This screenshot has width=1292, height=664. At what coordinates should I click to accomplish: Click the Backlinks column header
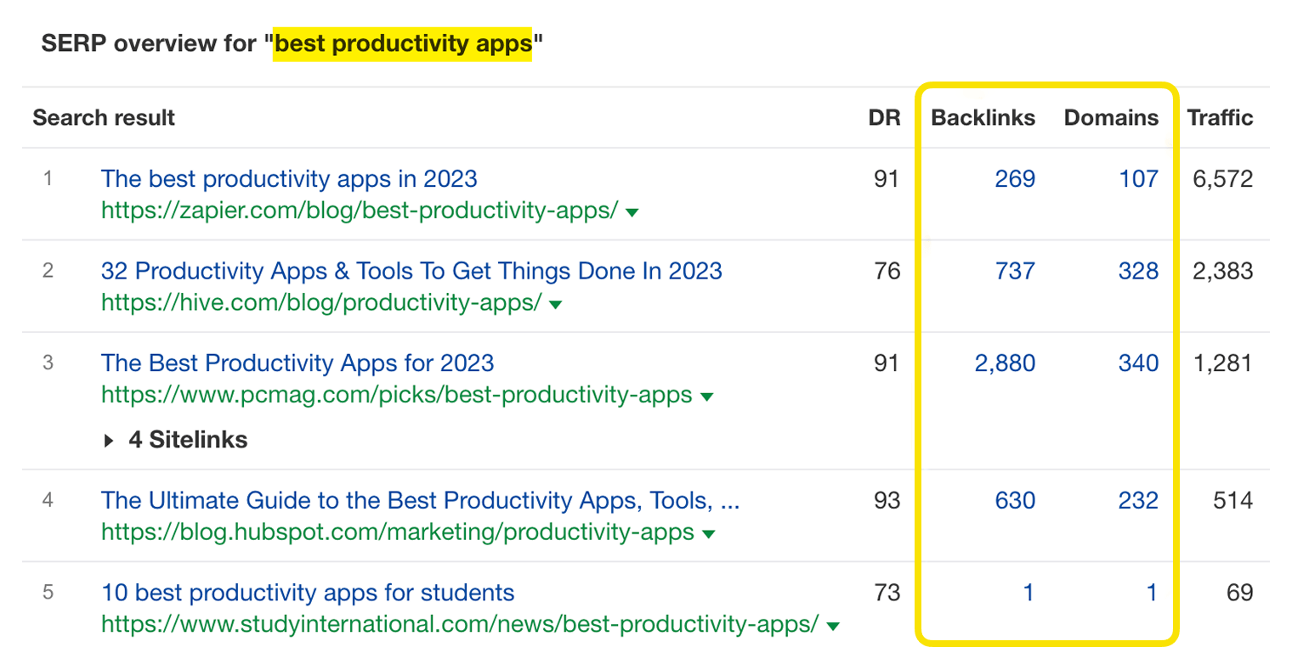982,118
